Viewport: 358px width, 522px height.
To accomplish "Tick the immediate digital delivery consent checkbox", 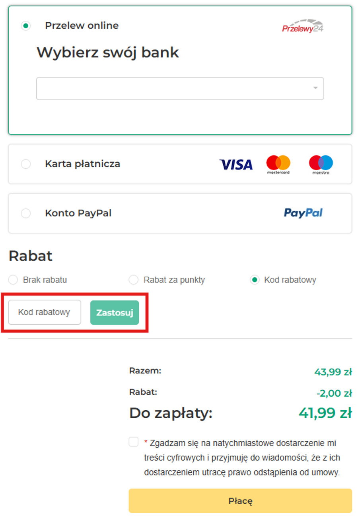I will (x=134, y=442).
